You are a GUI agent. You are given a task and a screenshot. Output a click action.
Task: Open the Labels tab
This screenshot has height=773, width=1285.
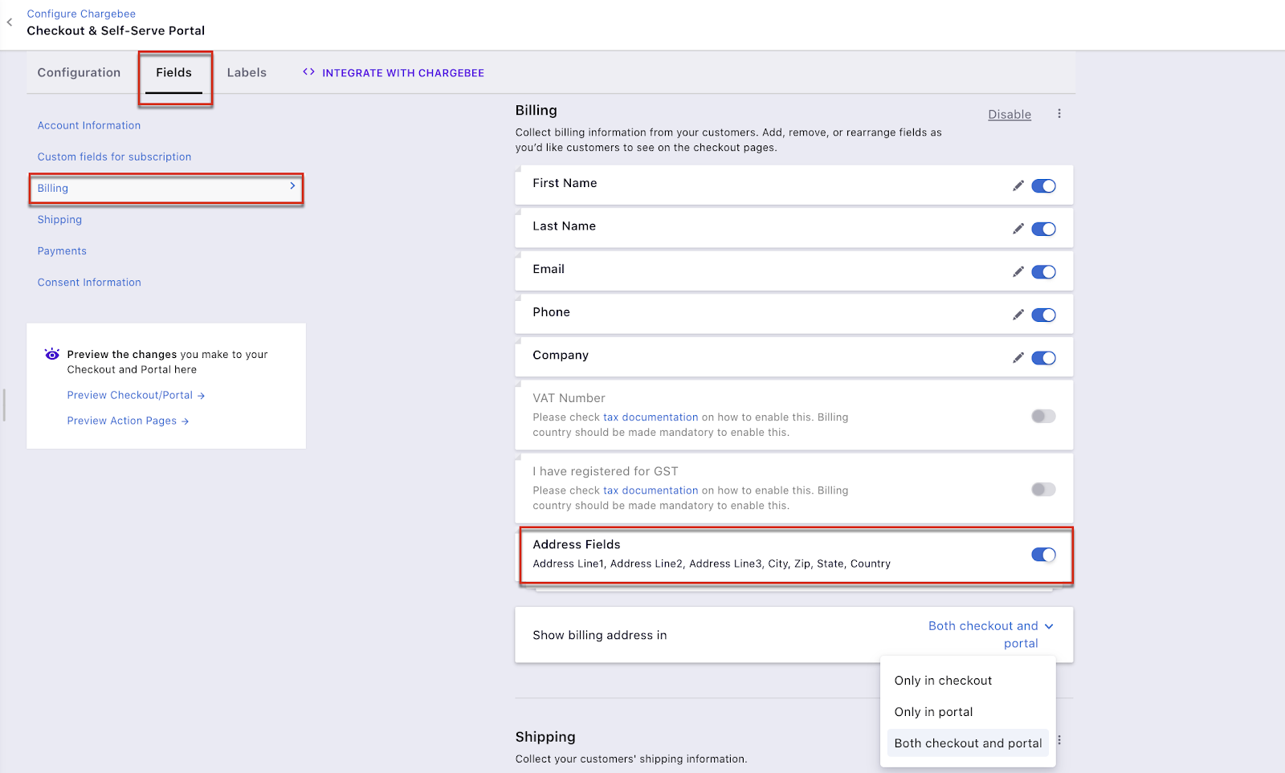click(x=247, y=72)
